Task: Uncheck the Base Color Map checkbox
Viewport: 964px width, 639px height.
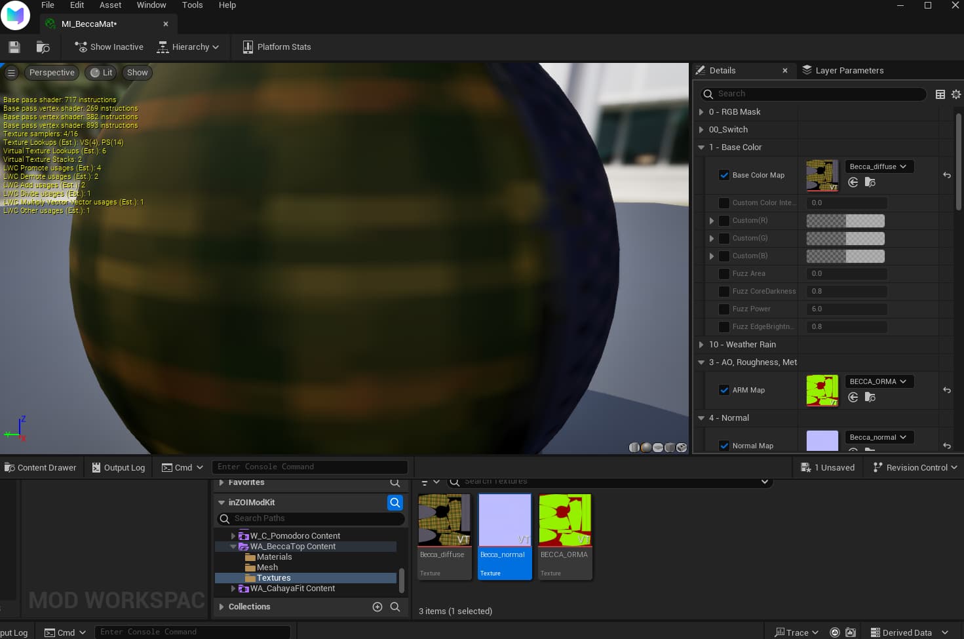Action: [724, 175]
